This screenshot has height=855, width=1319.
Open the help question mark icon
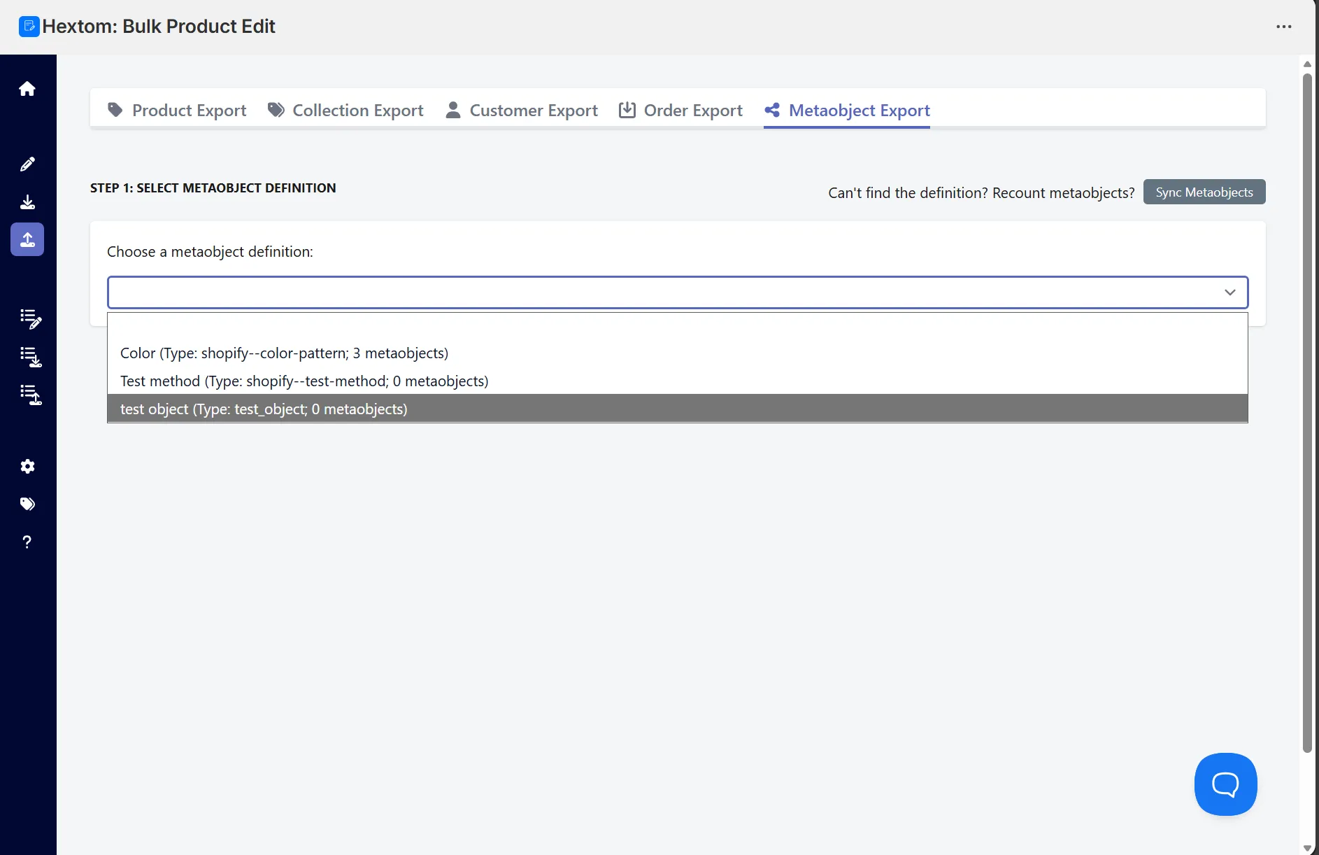click(27, 542)
